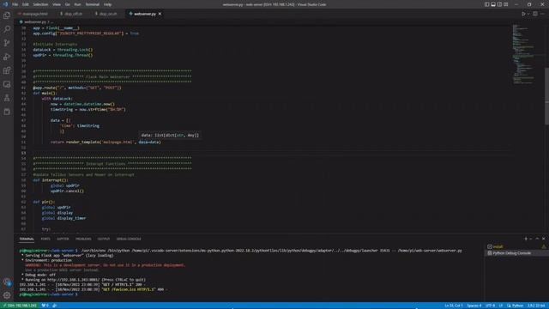Open the File menu
The width and height of the screenshot is (549, 309).
pyautogui.click(x=15, y=4)
